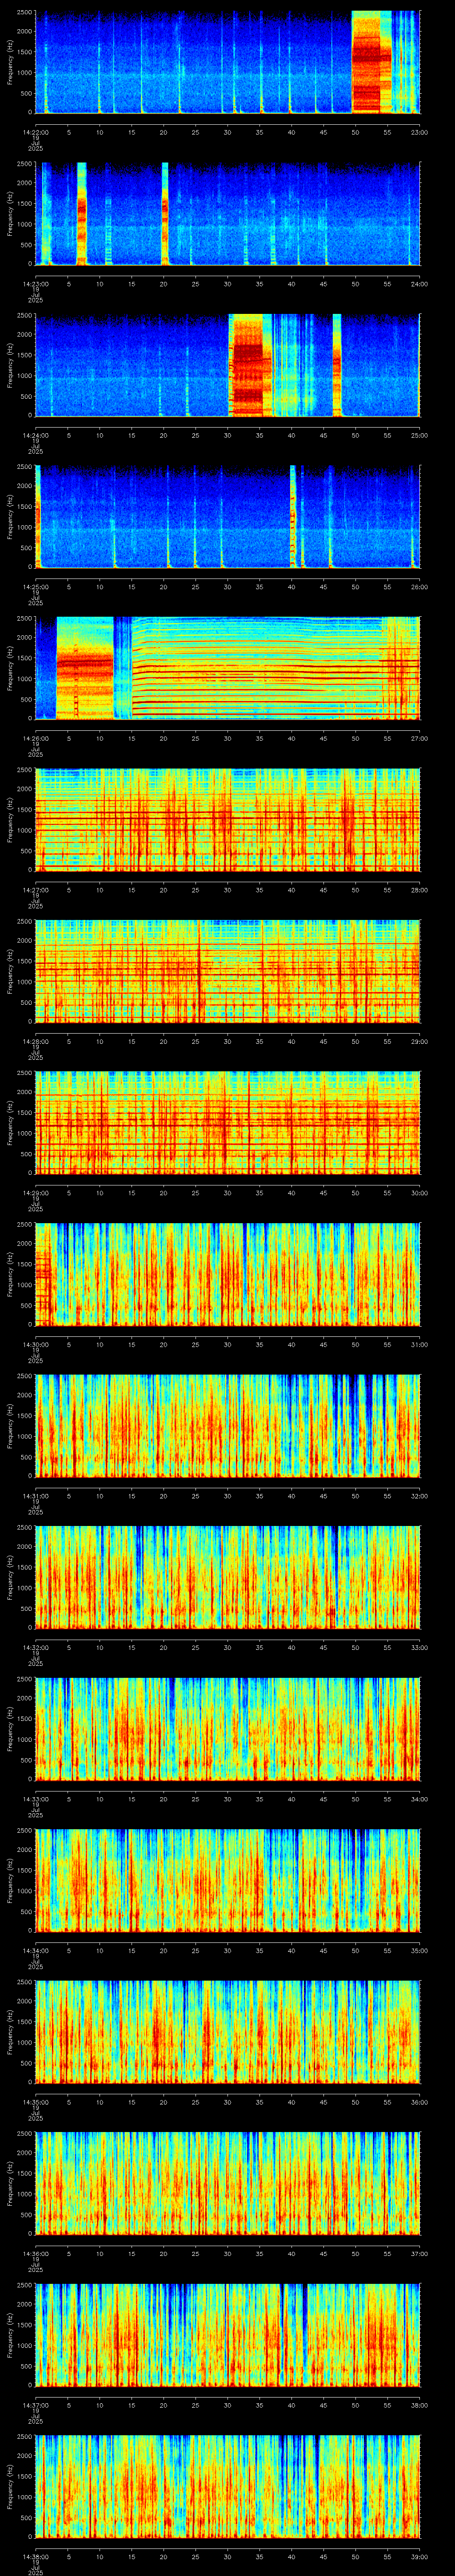This screenshot has width=455, height=2576.
Task: Click the 32:00 end time label
Action: 419,1495
